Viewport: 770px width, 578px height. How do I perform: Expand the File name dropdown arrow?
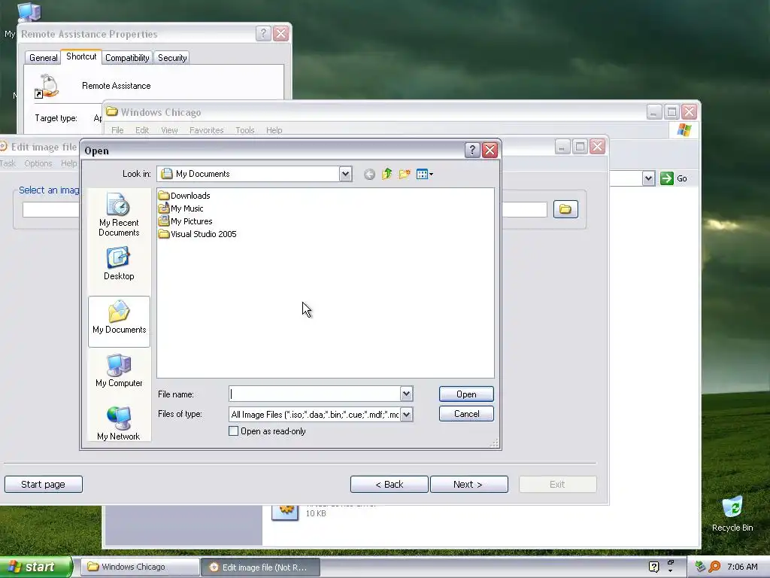pos(406,394)
